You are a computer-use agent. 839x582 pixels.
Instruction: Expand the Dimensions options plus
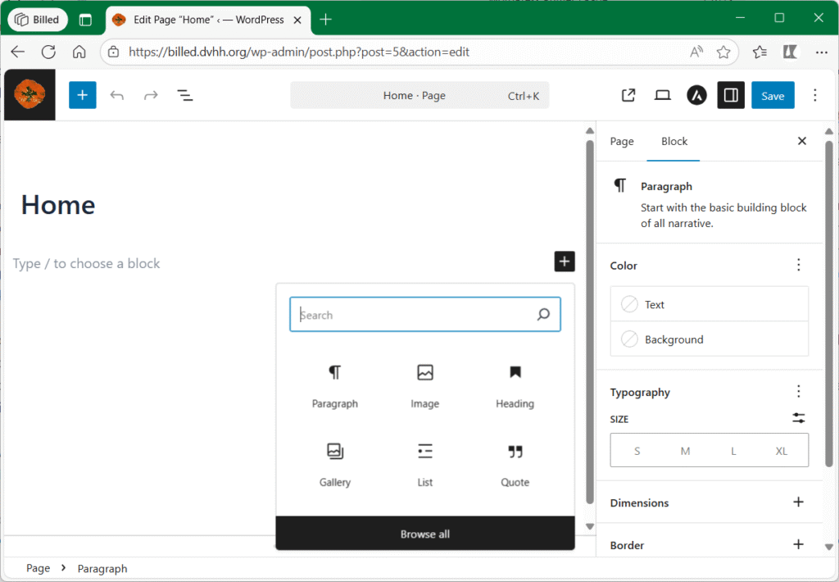click(798, 502)
